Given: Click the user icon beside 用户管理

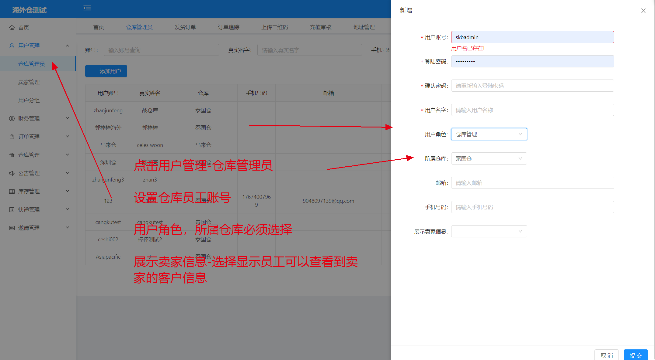Looking at the screenshot, I should tap(12, 46).
